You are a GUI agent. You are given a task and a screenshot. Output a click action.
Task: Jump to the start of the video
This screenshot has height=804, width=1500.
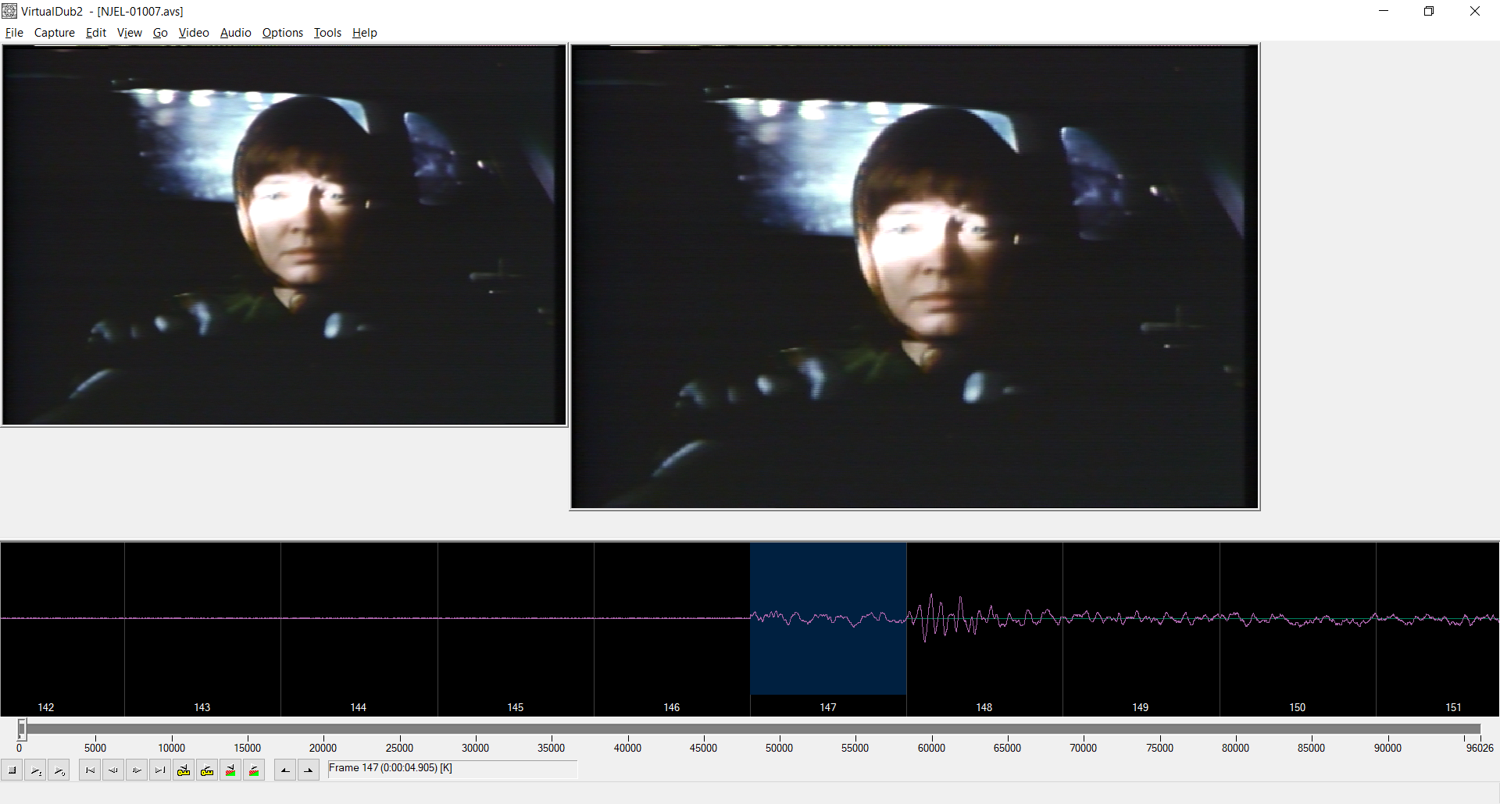click(90, 770)
